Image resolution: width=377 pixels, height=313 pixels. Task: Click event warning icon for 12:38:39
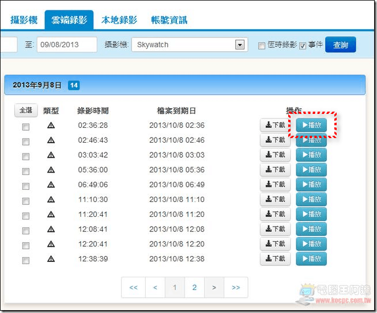pyautogui.click(x=51, y=259)
